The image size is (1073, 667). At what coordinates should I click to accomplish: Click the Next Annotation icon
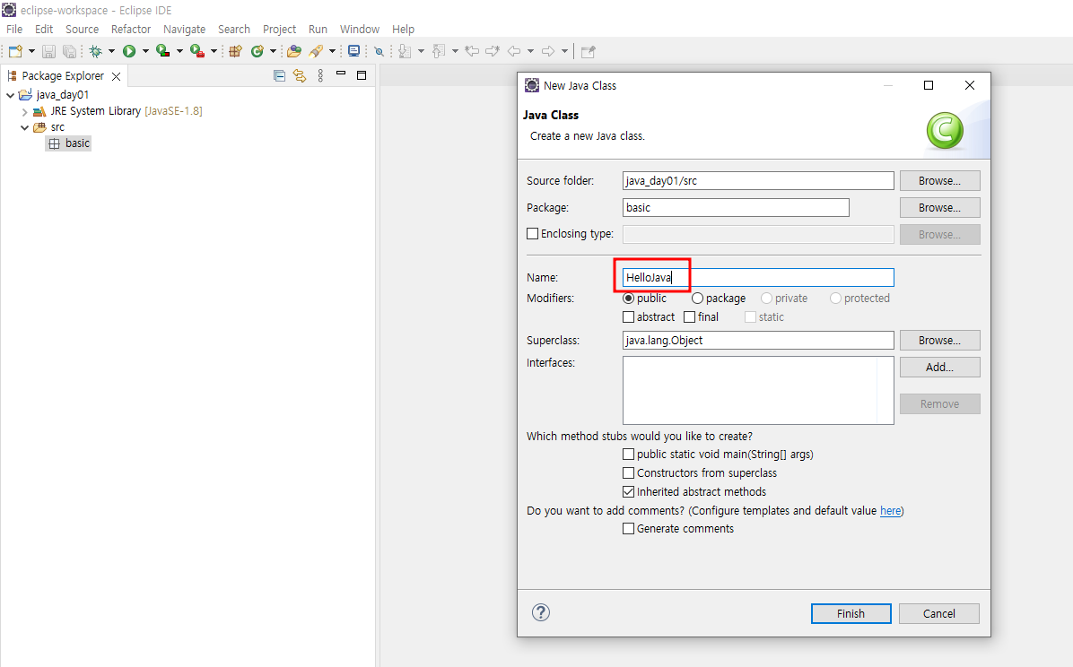point(405,51)
